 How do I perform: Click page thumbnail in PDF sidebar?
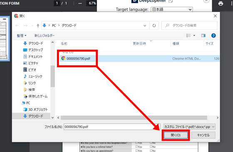pyautogui.click(x=4, y=38)
